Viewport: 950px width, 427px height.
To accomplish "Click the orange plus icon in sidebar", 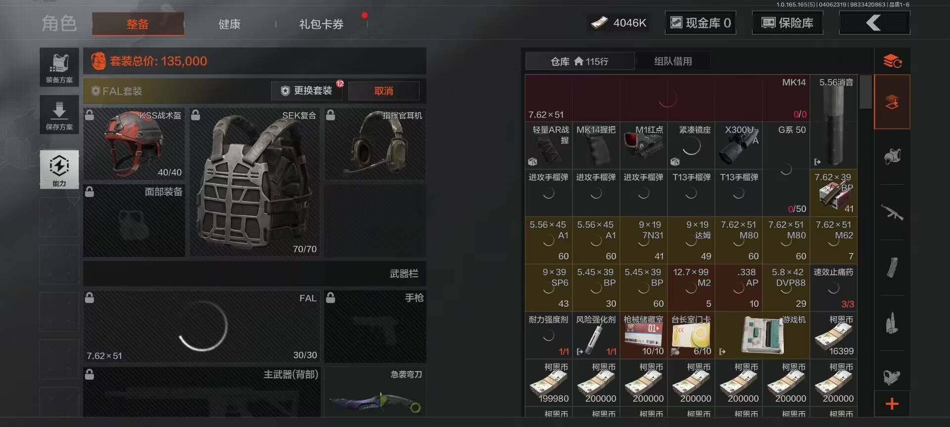I will pyautogui.click(x=892, y=404).
